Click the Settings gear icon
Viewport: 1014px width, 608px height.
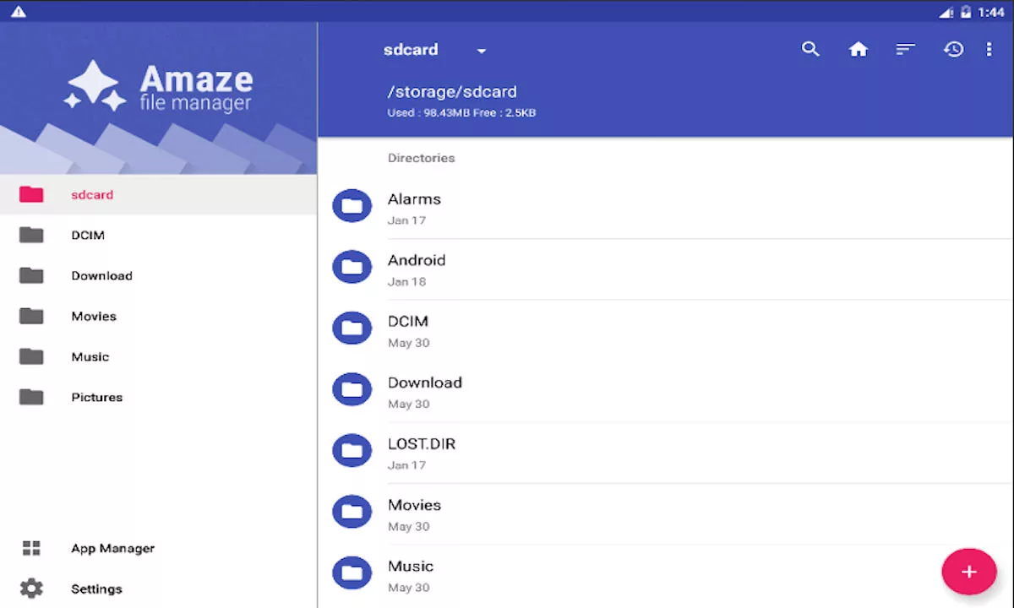[x=31, y=589]
